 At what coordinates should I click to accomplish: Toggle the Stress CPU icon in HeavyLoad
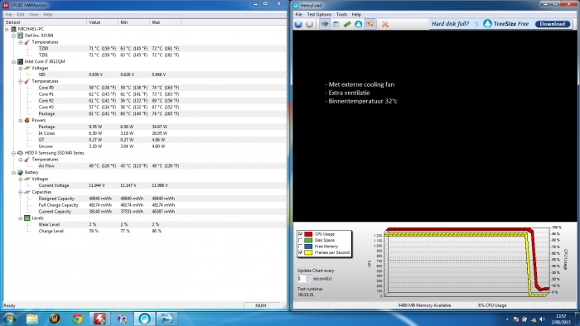[x=325, y=24]
